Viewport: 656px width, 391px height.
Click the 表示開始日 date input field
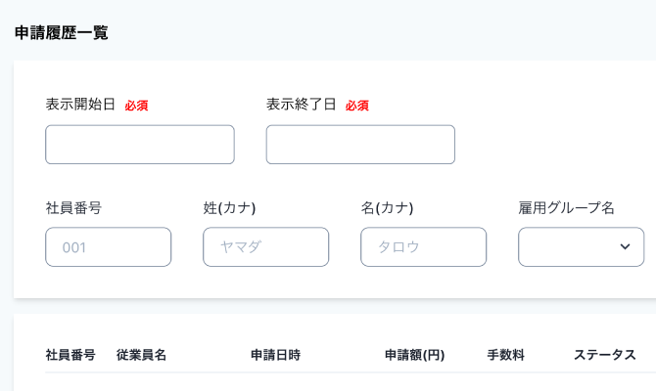(140, 145)
